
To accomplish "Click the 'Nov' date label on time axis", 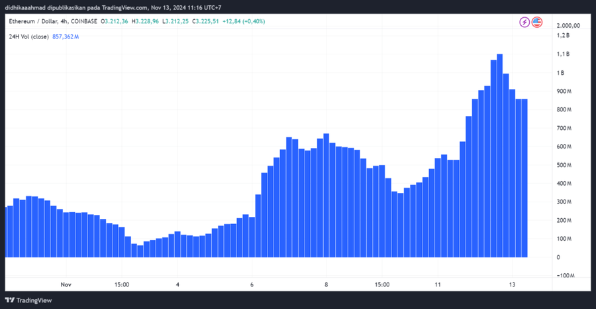I will coord(66,284).
